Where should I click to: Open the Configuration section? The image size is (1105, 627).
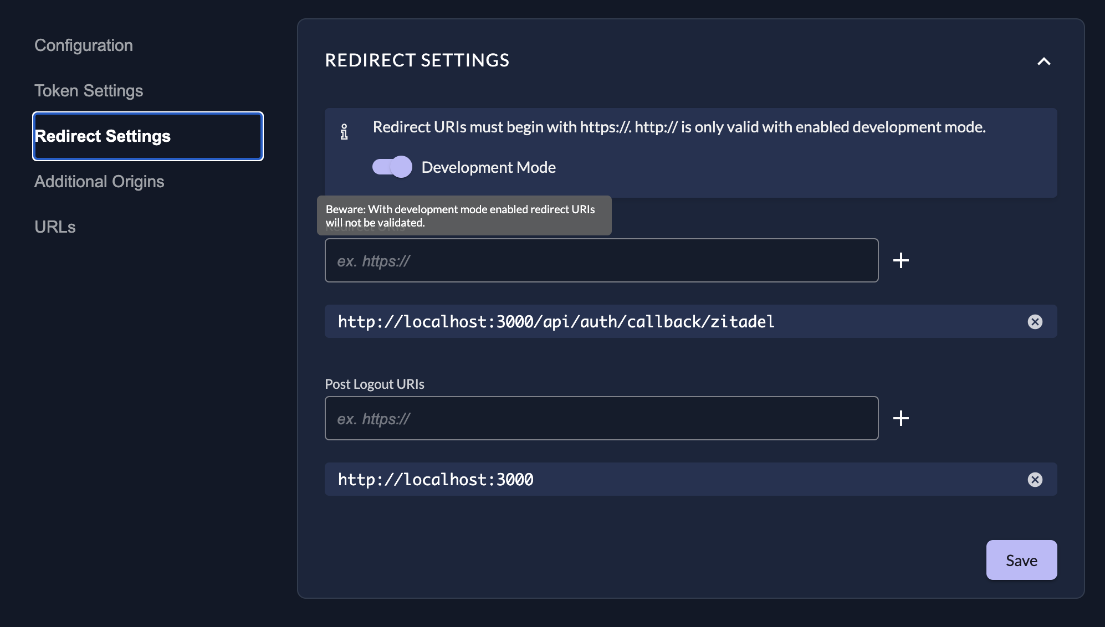(x=84, y=45)
